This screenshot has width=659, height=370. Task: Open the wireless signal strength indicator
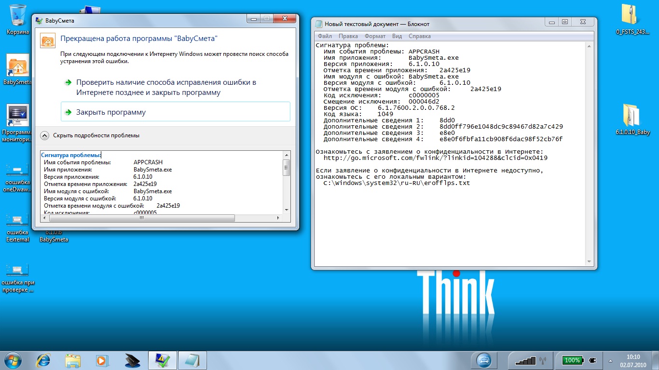tap(525, 360)
